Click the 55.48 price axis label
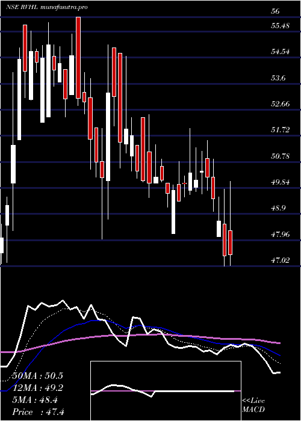This screenshot has height=421, width=301. point(281,26)
